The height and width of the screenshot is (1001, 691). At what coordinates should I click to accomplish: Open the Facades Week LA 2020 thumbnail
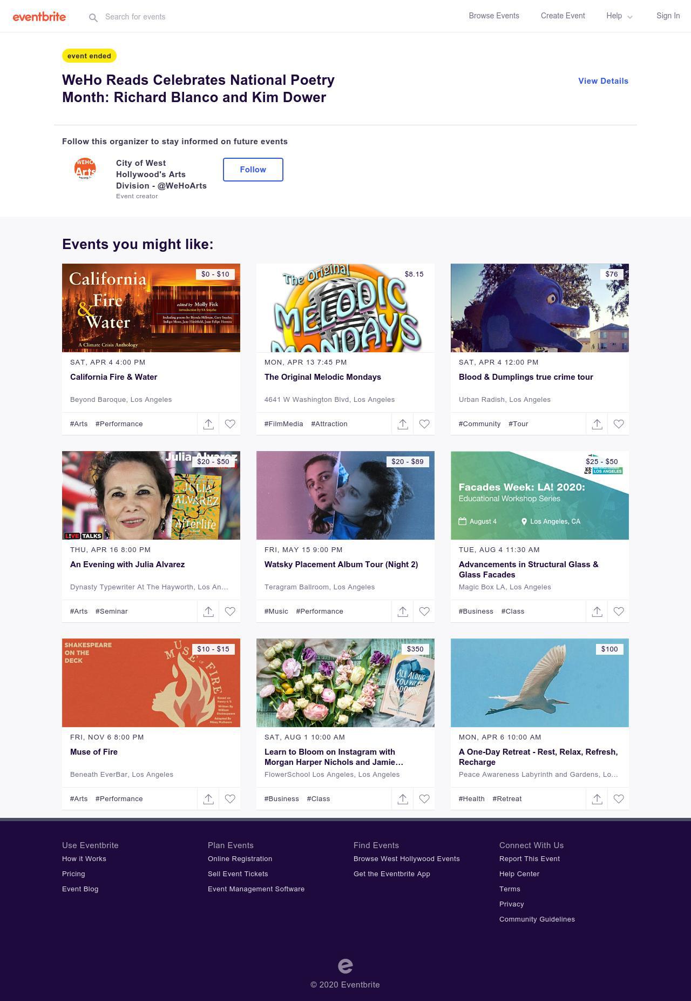pos(539,495)
